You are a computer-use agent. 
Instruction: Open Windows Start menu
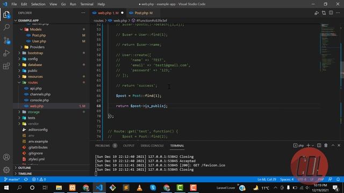point(6,188)
